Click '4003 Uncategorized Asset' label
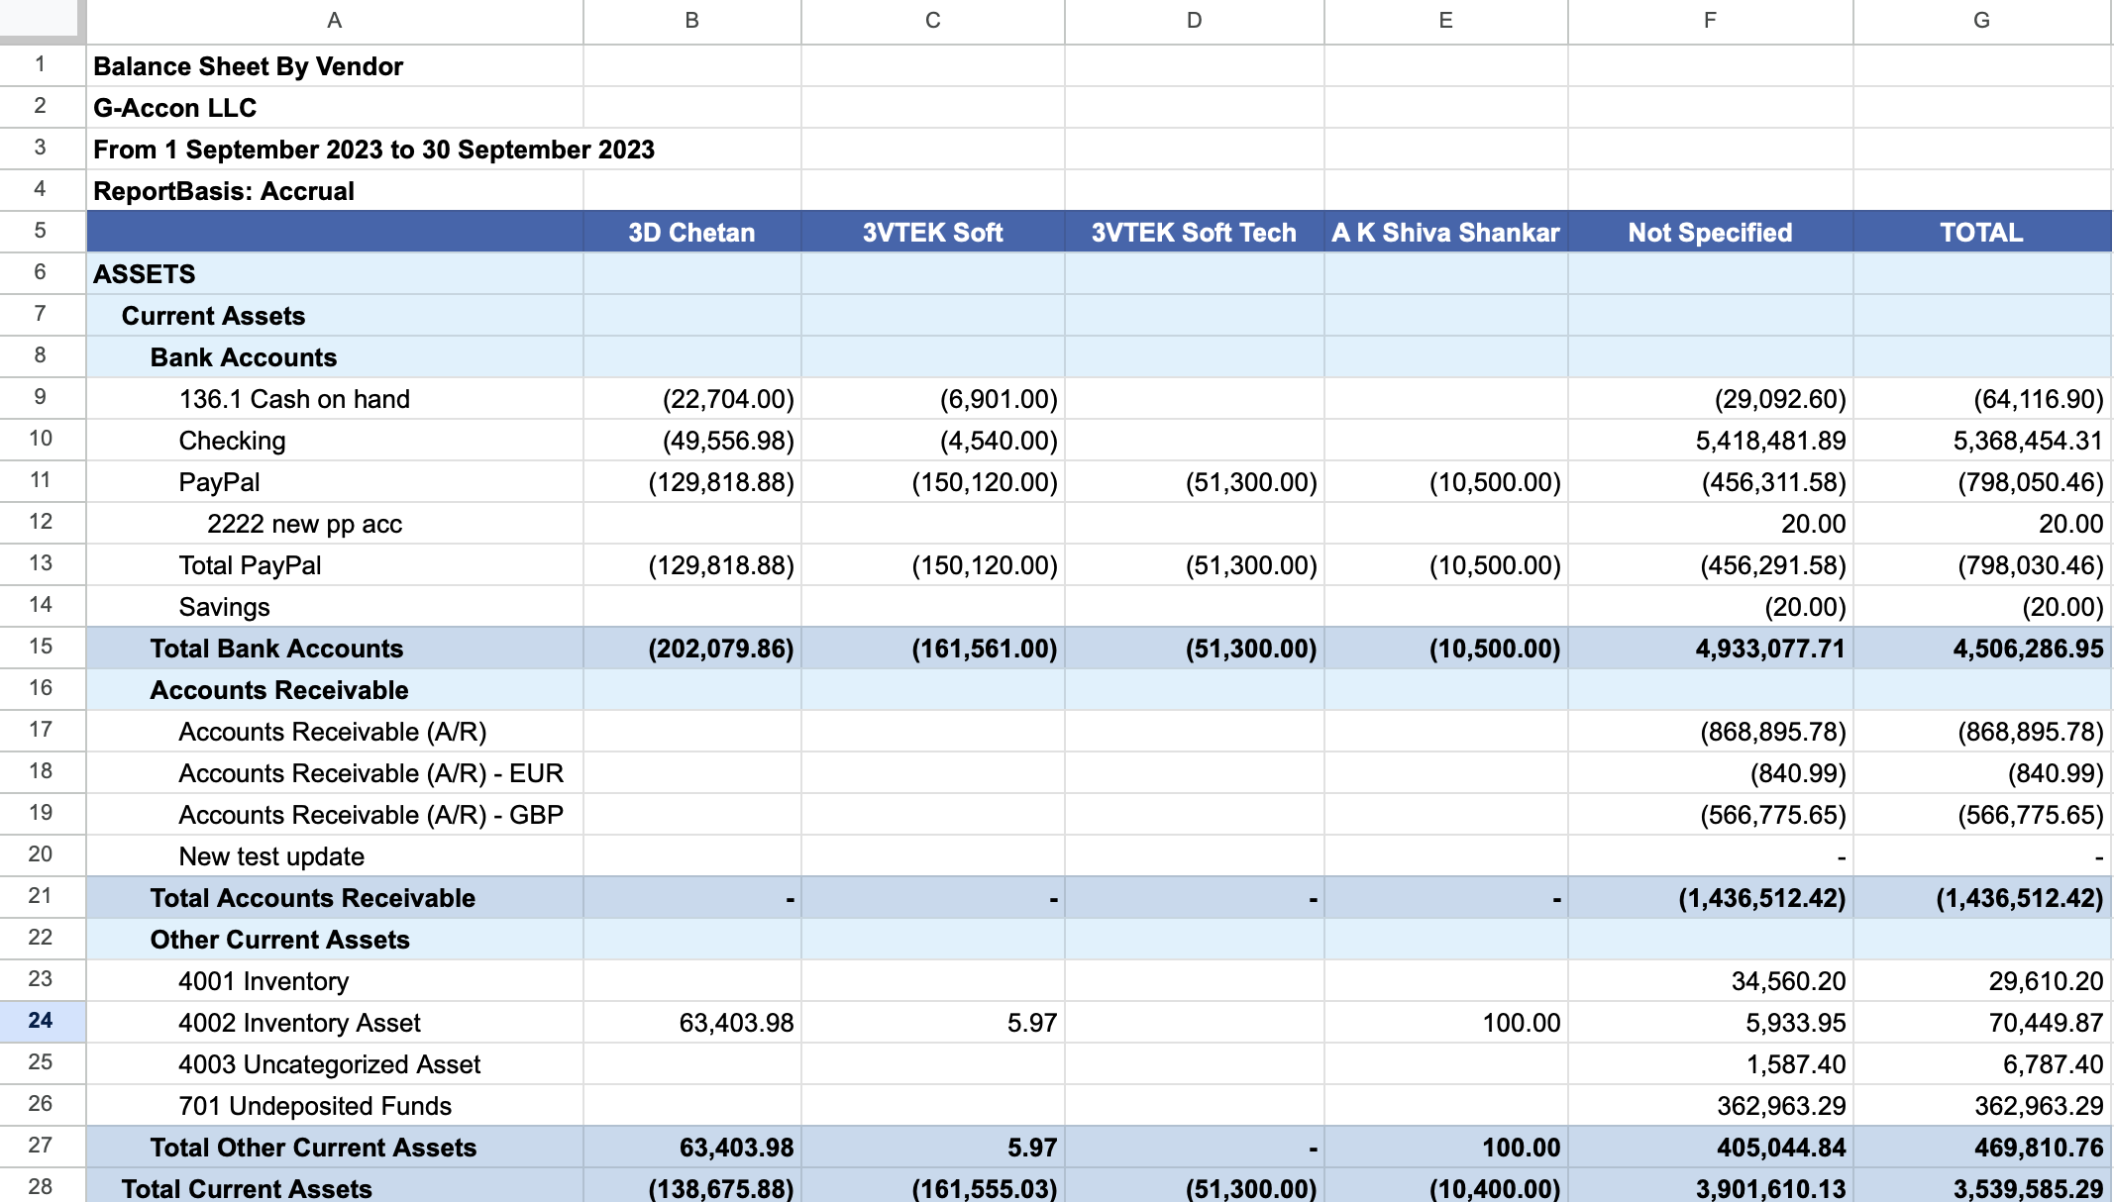 tap(329, 1064)
